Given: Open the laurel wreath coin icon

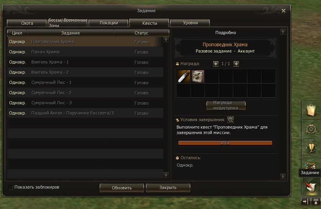Looking at the screenshot, I should pos(311,129).
